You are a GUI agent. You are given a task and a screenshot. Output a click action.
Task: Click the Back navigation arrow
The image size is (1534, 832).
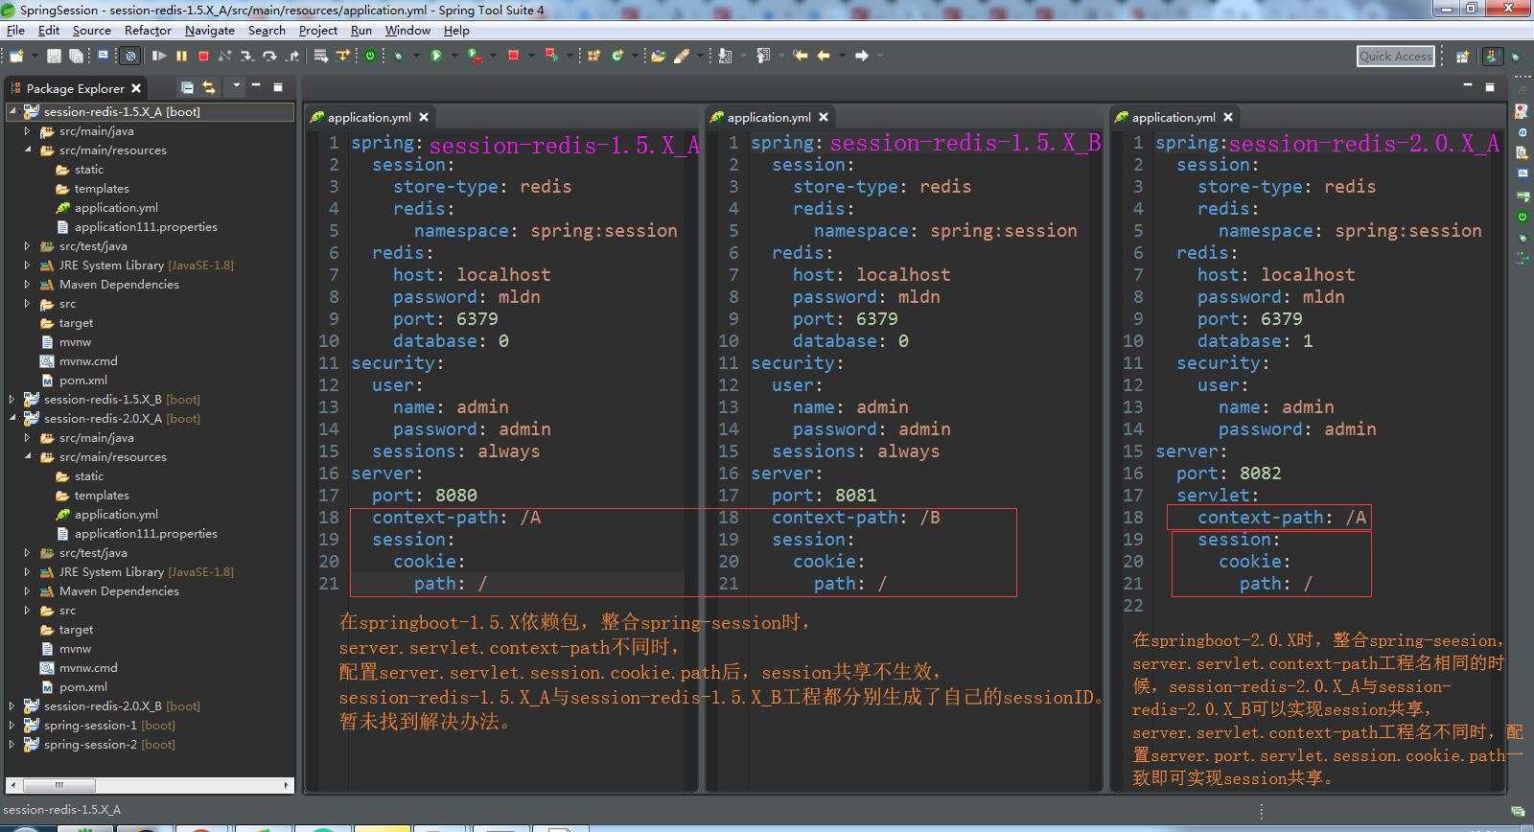point(824,56)
